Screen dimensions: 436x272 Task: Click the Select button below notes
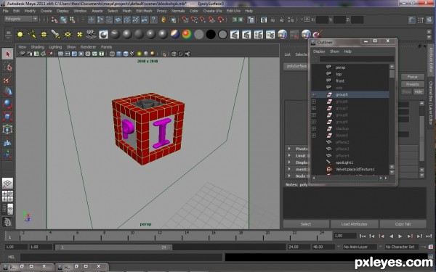click(306, 224)
